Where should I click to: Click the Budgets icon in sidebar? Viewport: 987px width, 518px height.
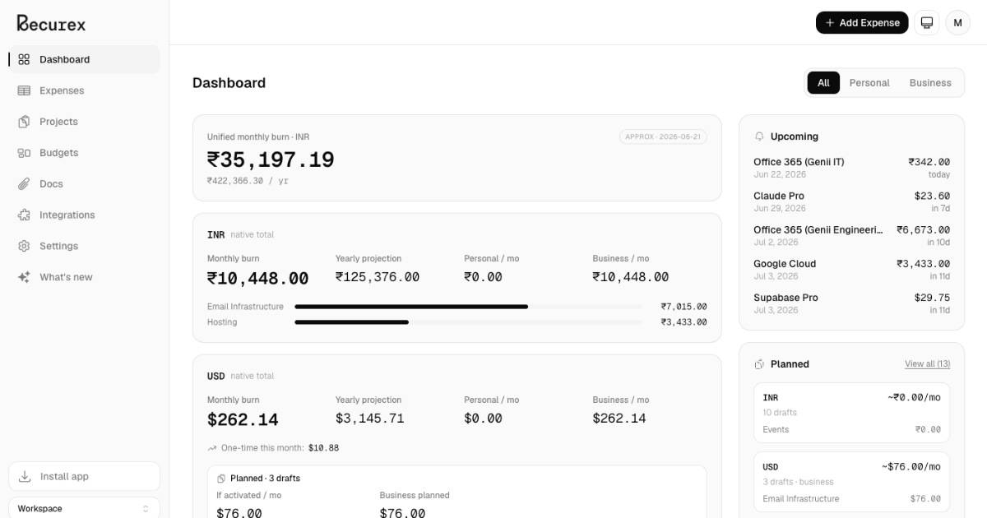click(24, 153)
